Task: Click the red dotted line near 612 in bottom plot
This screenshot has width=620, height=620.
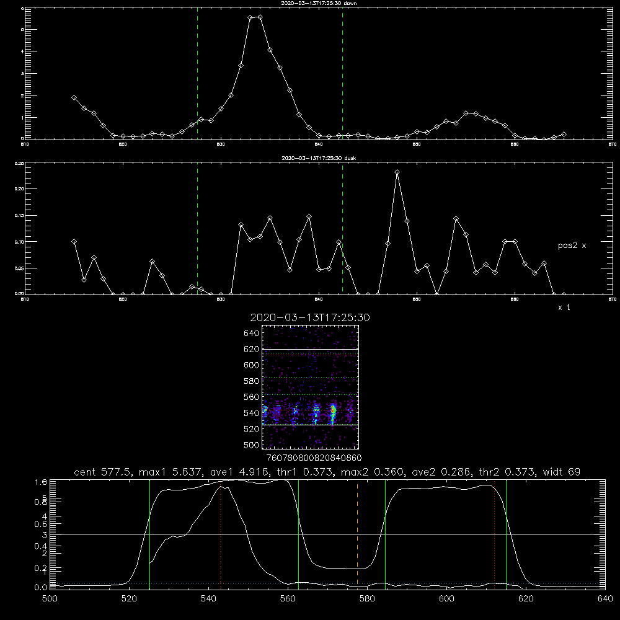Action: point(494,534)
